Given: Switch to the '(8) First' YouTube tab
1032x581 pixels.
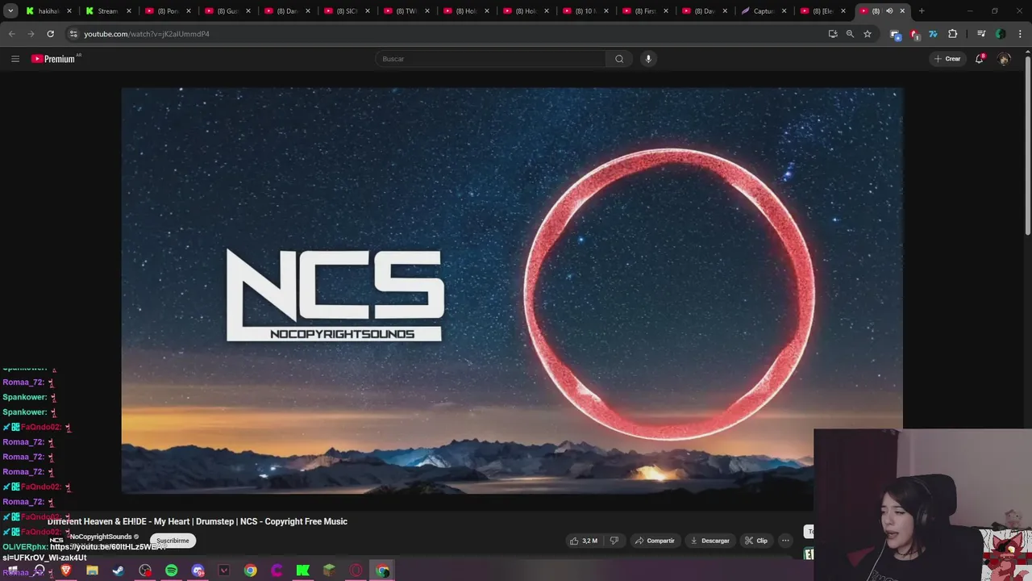Looking at the screenshot, I should click(x=644, y=11).
